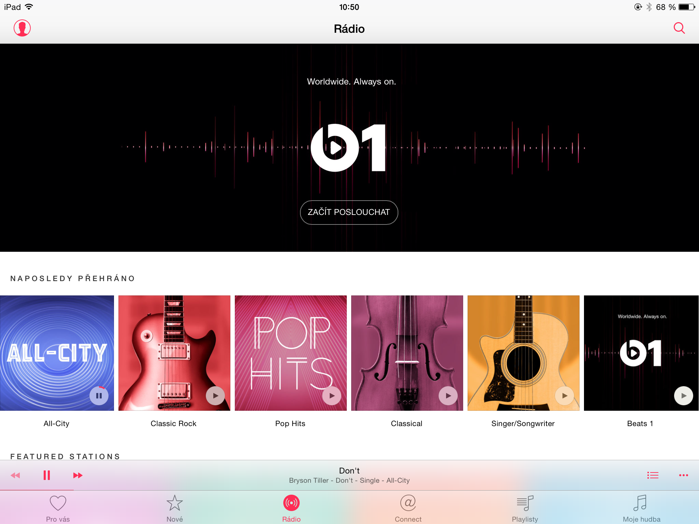699x524 pixels.
Task: Switch to the Pro vás tab
Action: tap(58, 508)
